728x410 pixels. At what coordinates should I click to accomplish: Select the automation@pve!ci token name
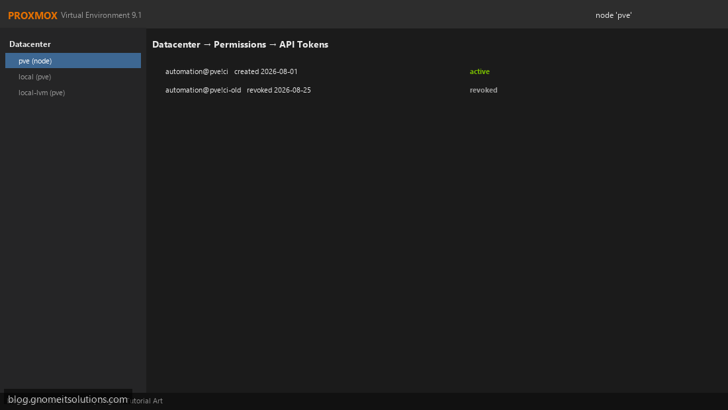point(197,71)
